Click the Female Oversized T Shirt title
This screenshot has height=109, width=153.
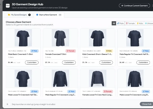pyautogui.click(x=56, y=54)
